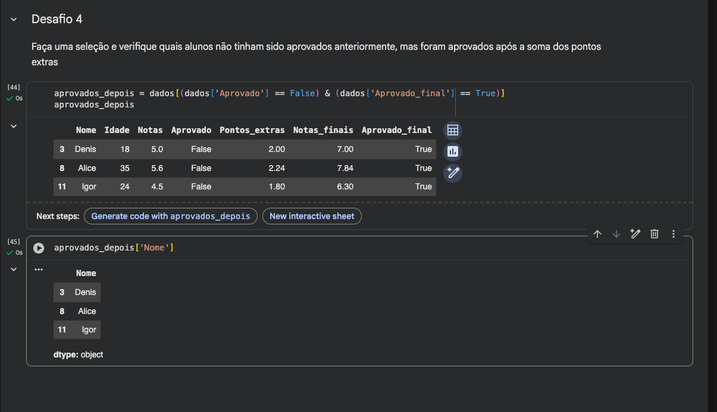Click the AI sparkle-pencil icon beside the table
717x412 pixels.
click(x=453, y=173)
